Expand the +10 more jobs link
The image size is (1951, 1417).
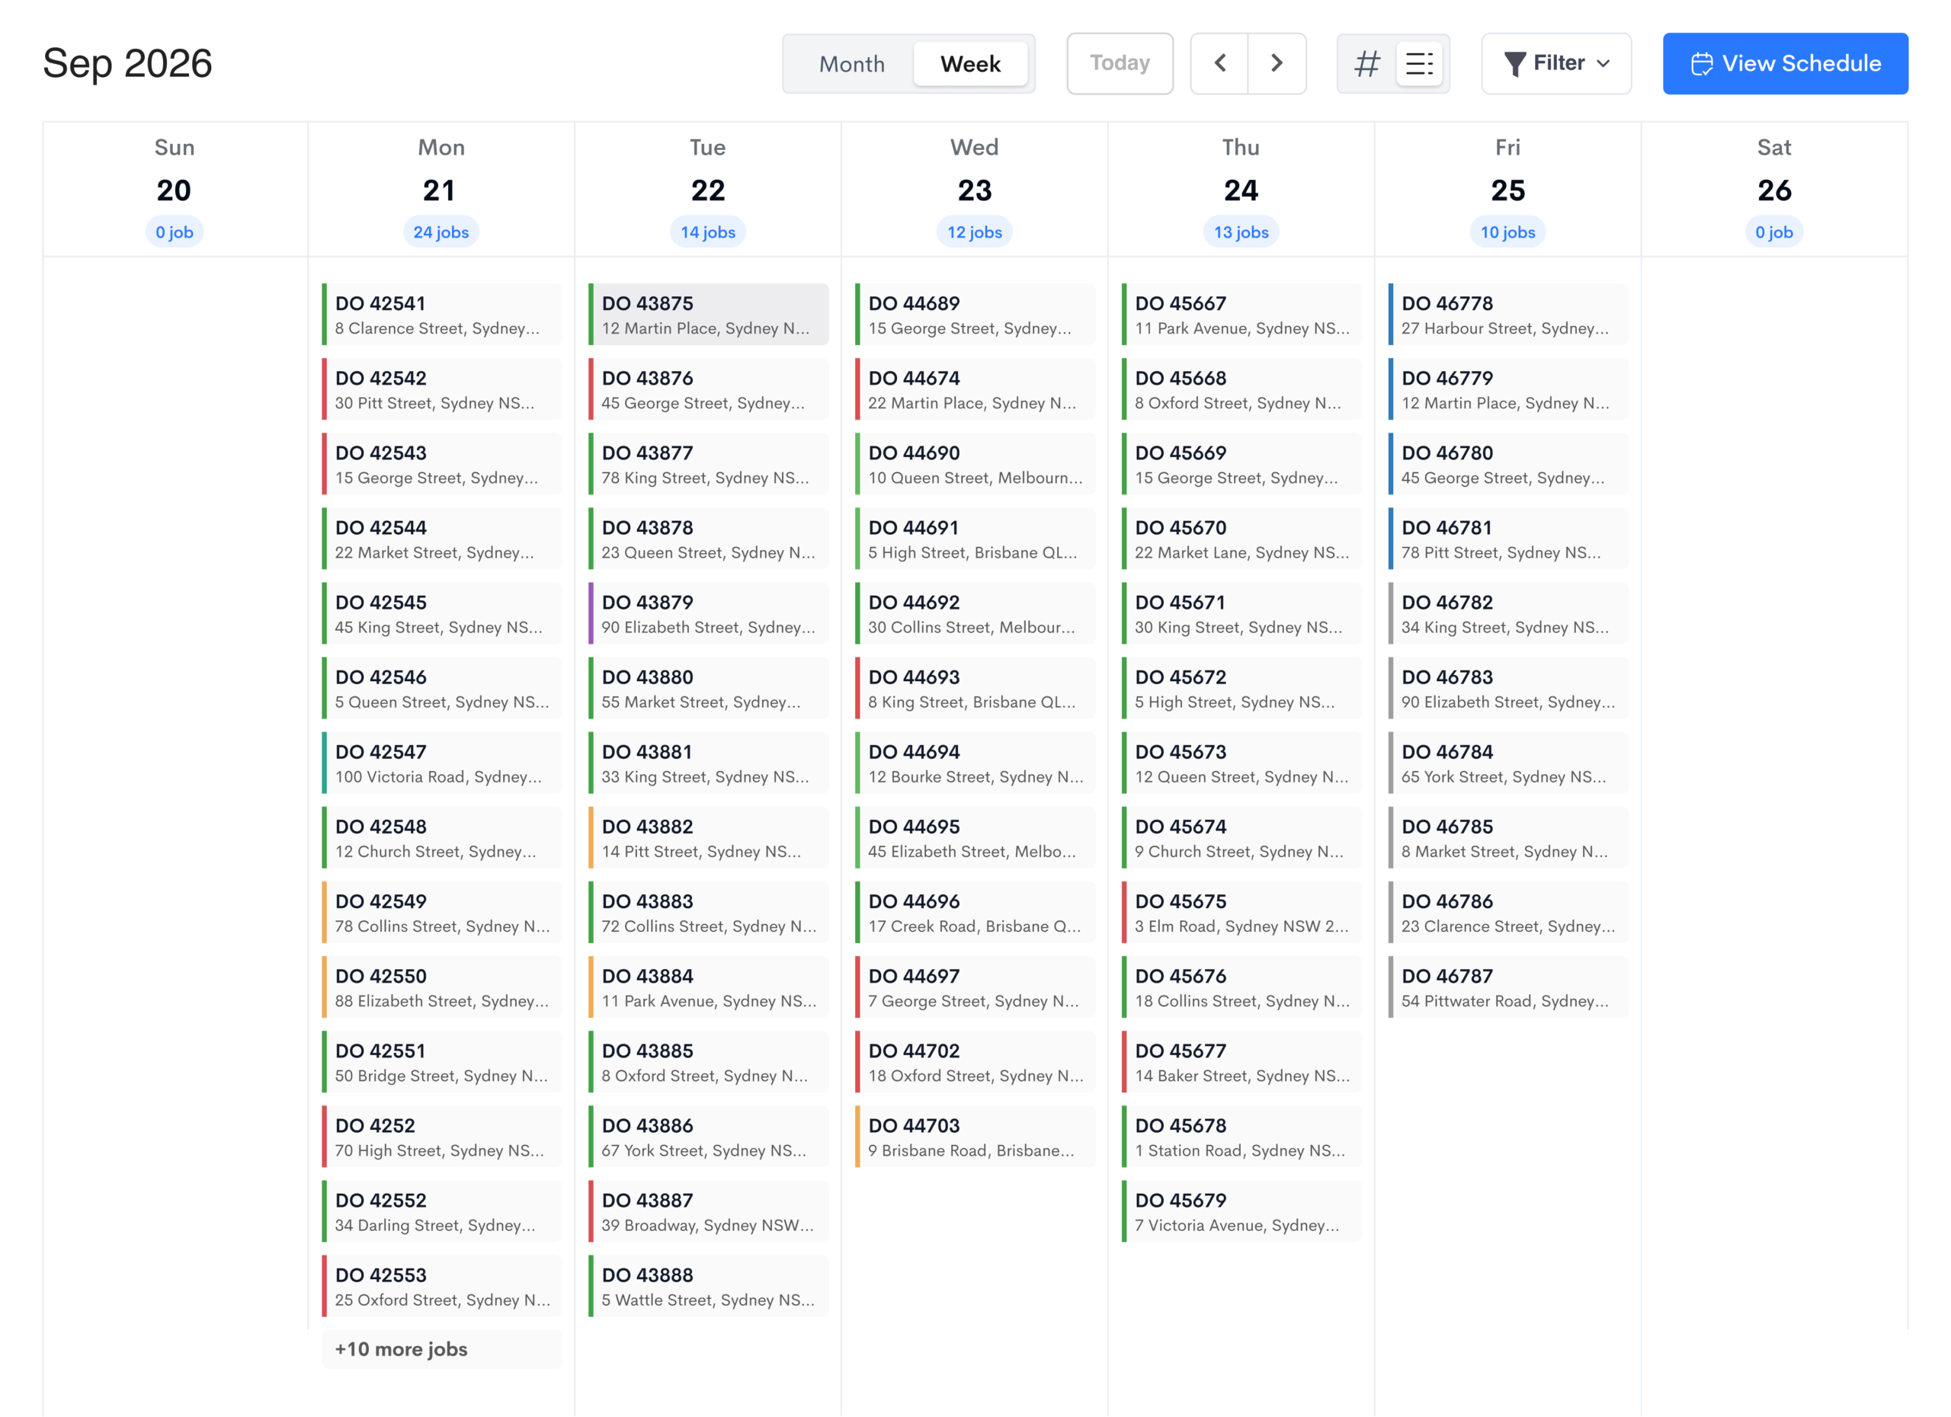click(x=441, y=1349)
